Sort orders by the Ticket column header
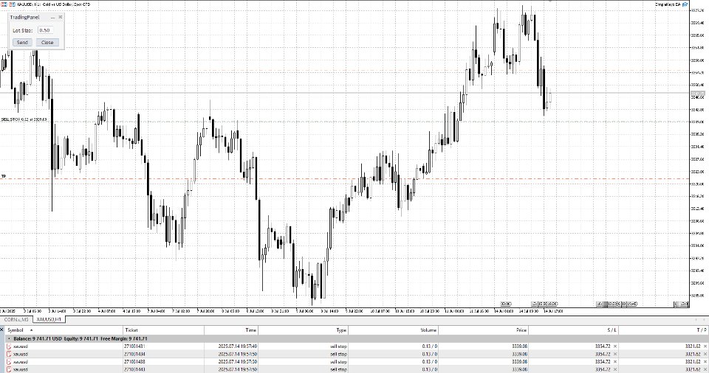Screen dimensions: 709x373 164,330
